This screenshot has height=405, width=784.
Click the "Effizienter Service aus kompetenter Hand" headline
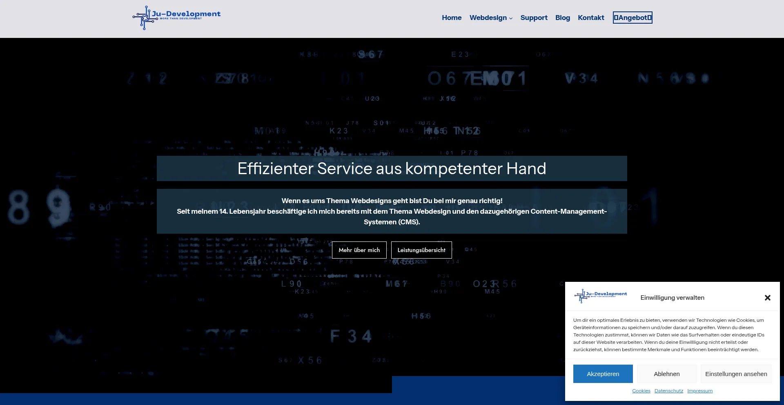pyautogui.click(x=392, y=168)
